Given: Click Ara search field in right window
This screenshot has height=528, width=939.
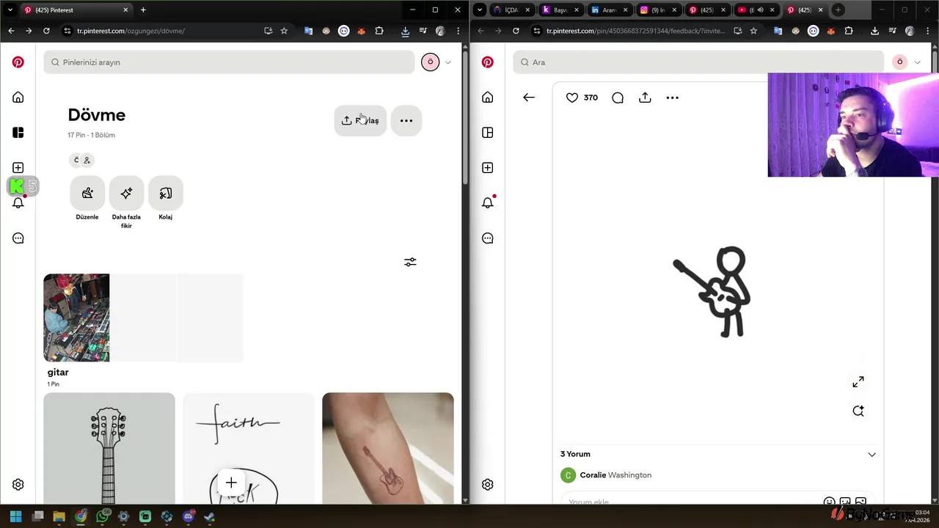Looking at the screenshot, I should click(x=698, y=62).
